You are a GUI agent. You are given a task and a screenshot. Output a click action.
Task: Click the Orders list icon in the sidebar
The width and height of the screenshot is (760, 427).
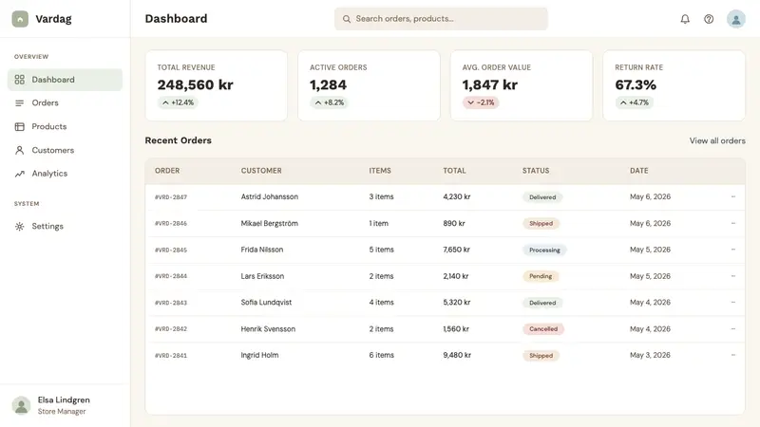[x=19, y=103]
